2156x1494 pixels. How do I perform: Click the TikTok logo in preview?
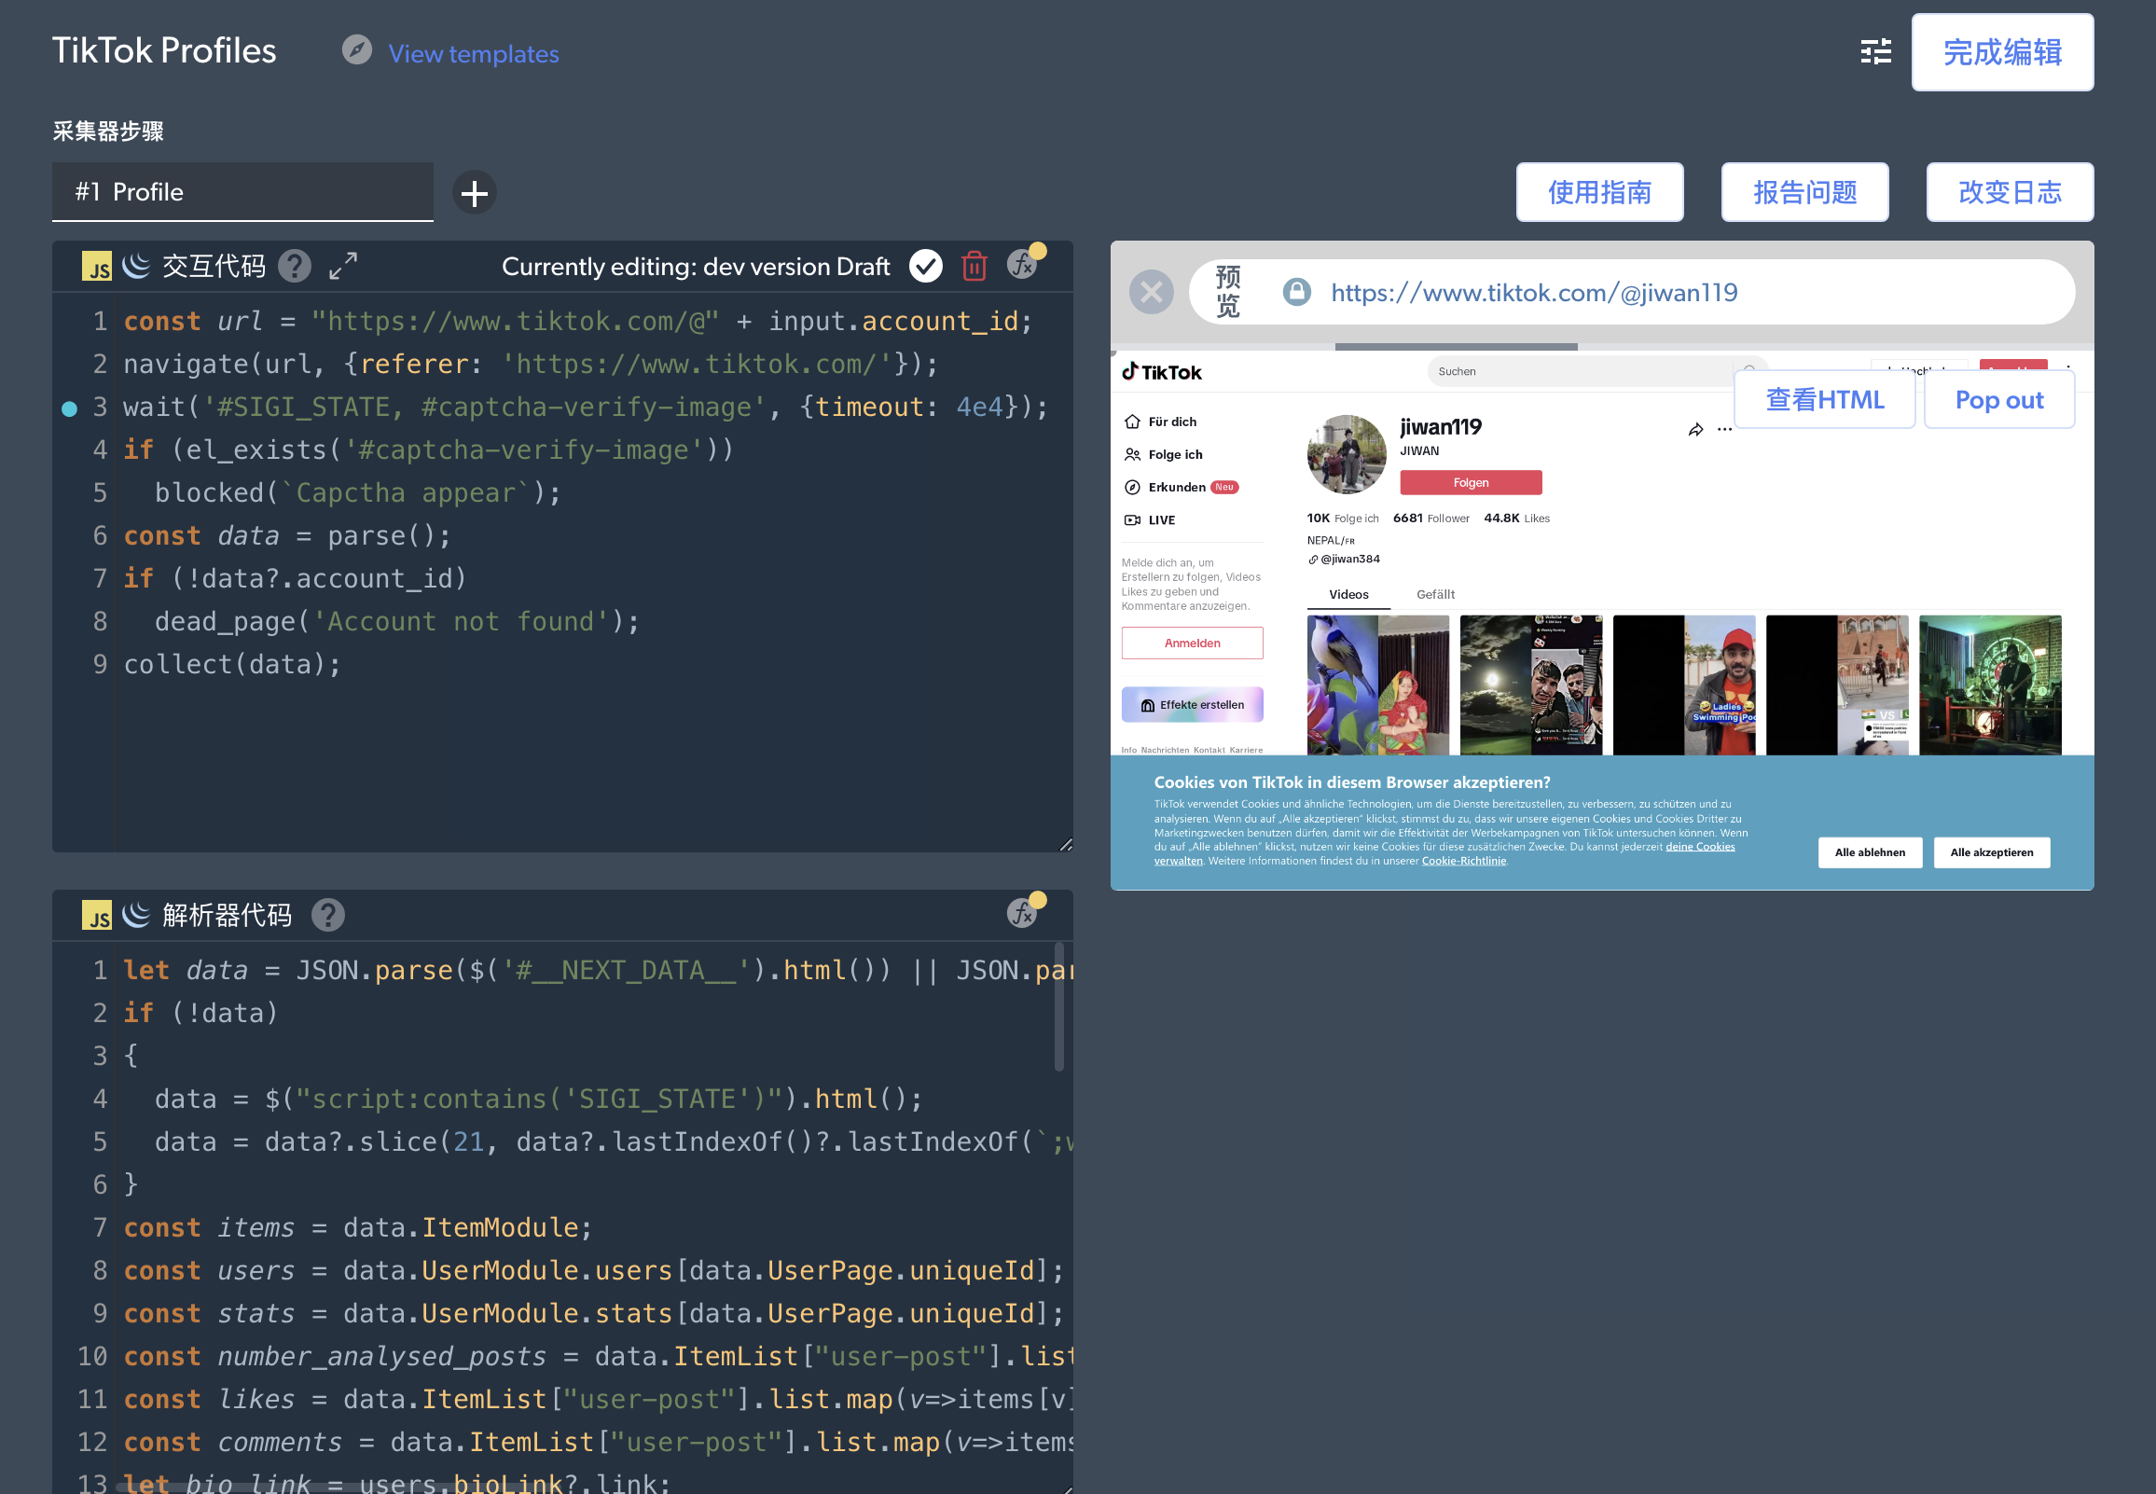1161,371
